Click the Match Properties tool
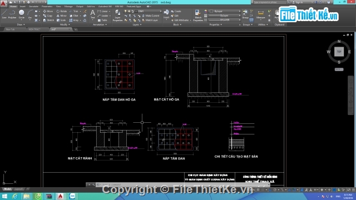 [x=198, y=16]
